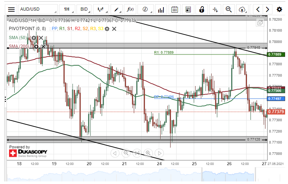288x184 pixels.
Task: Open the calendar date picker
Action: pyautogui.click(x=174, y=9)
